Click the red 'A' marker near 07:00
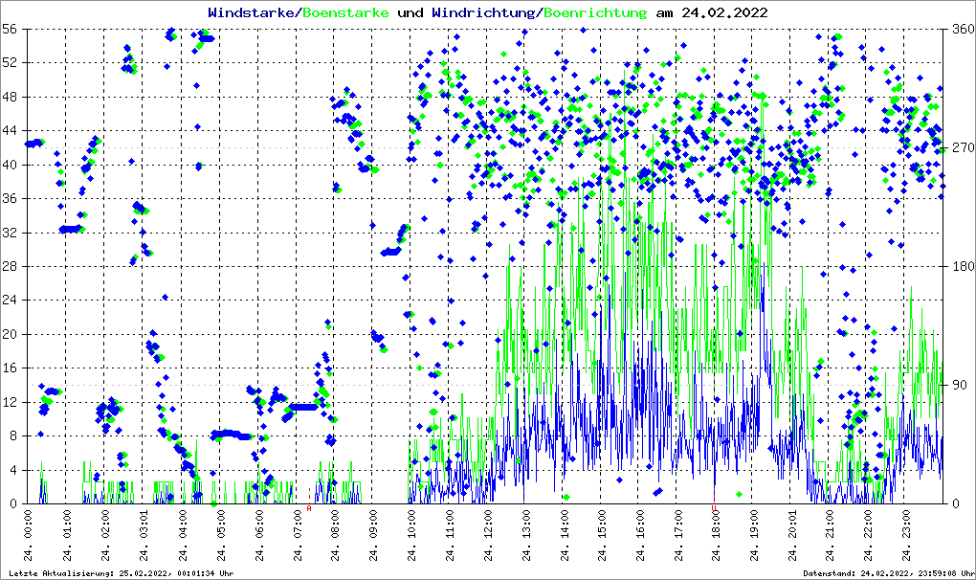 309,509
